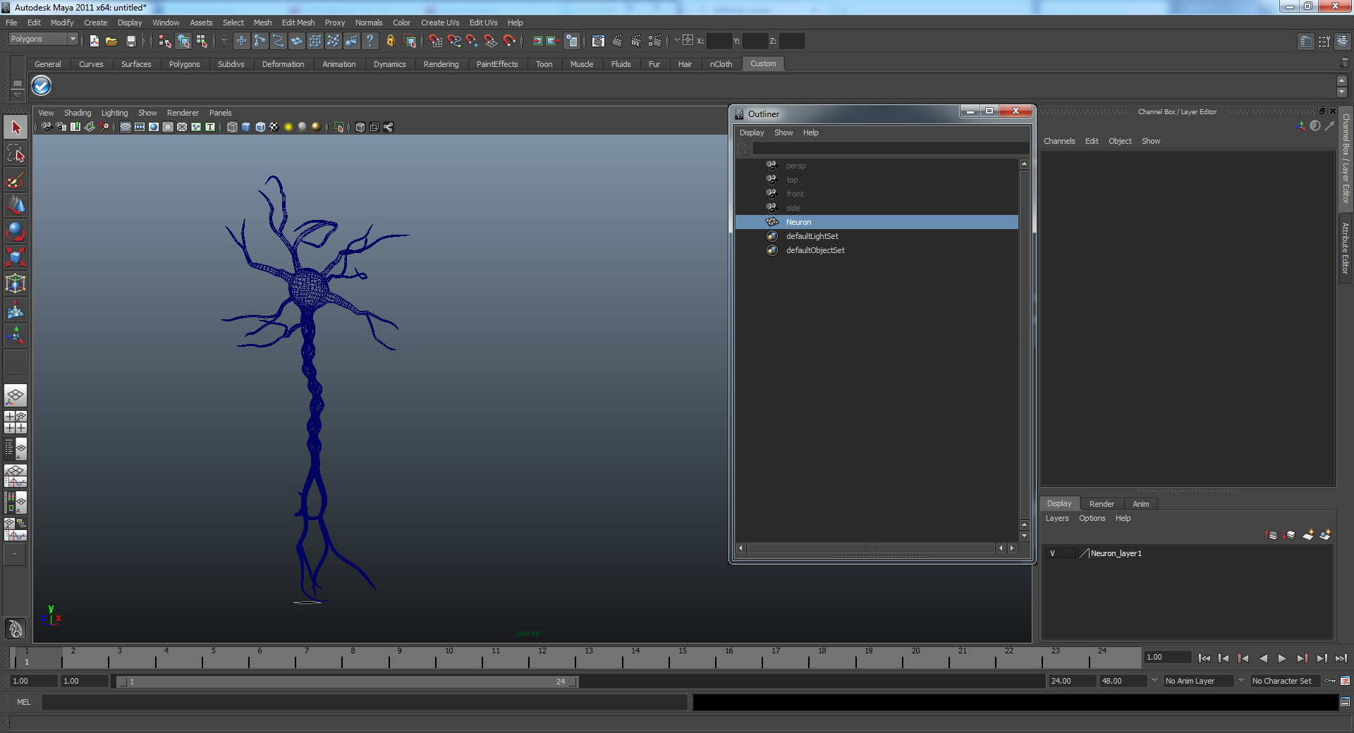
Task: Open the Script Editor icon
Action: point(1345,702)
